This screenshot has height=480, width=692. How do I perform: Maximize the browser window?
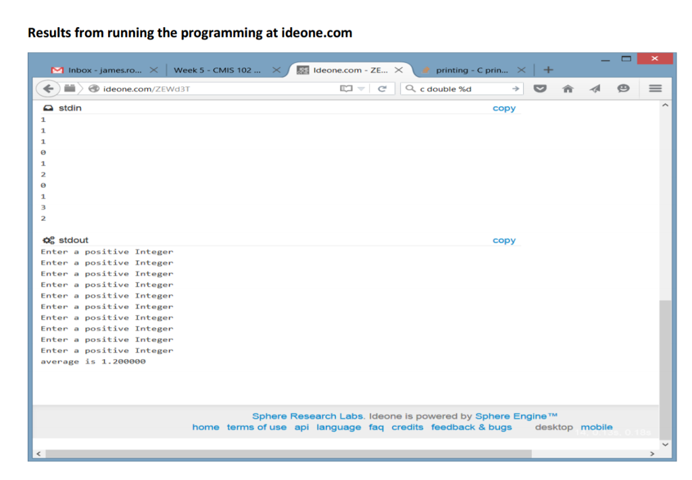point(626,59)
